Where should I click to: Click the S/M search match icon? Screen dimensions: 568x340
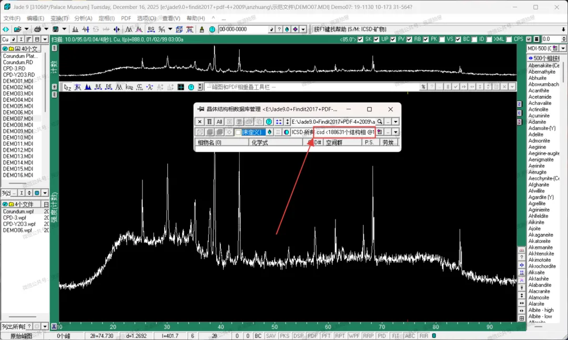[161, 29]
